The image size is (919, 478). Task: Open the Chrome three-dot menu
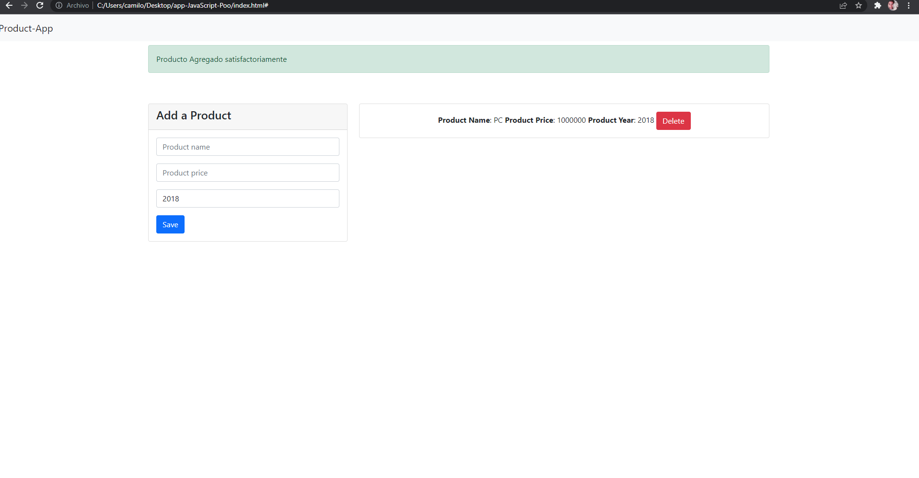909,5
